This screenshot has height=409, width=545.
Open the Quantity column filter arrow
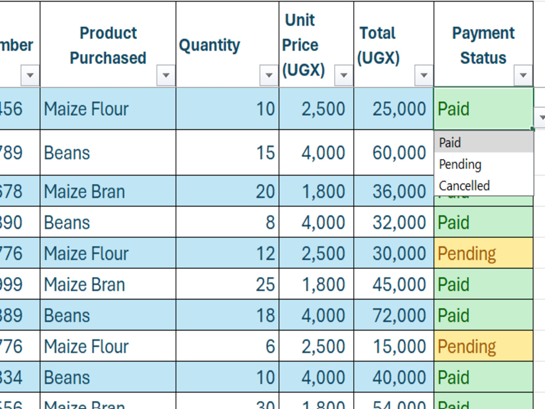tap(269, 75)
